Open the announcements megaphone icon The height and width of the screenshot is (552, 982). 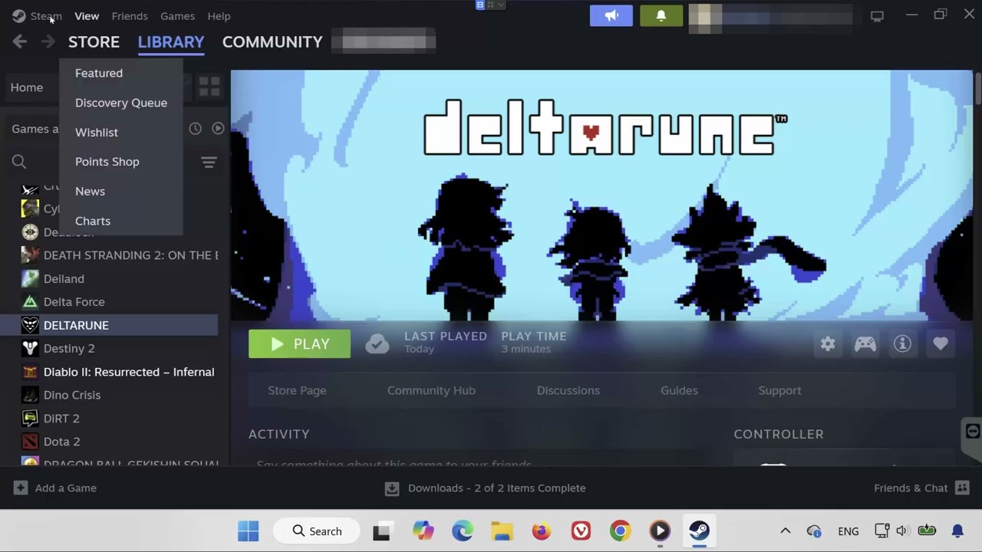coord(611,15)
